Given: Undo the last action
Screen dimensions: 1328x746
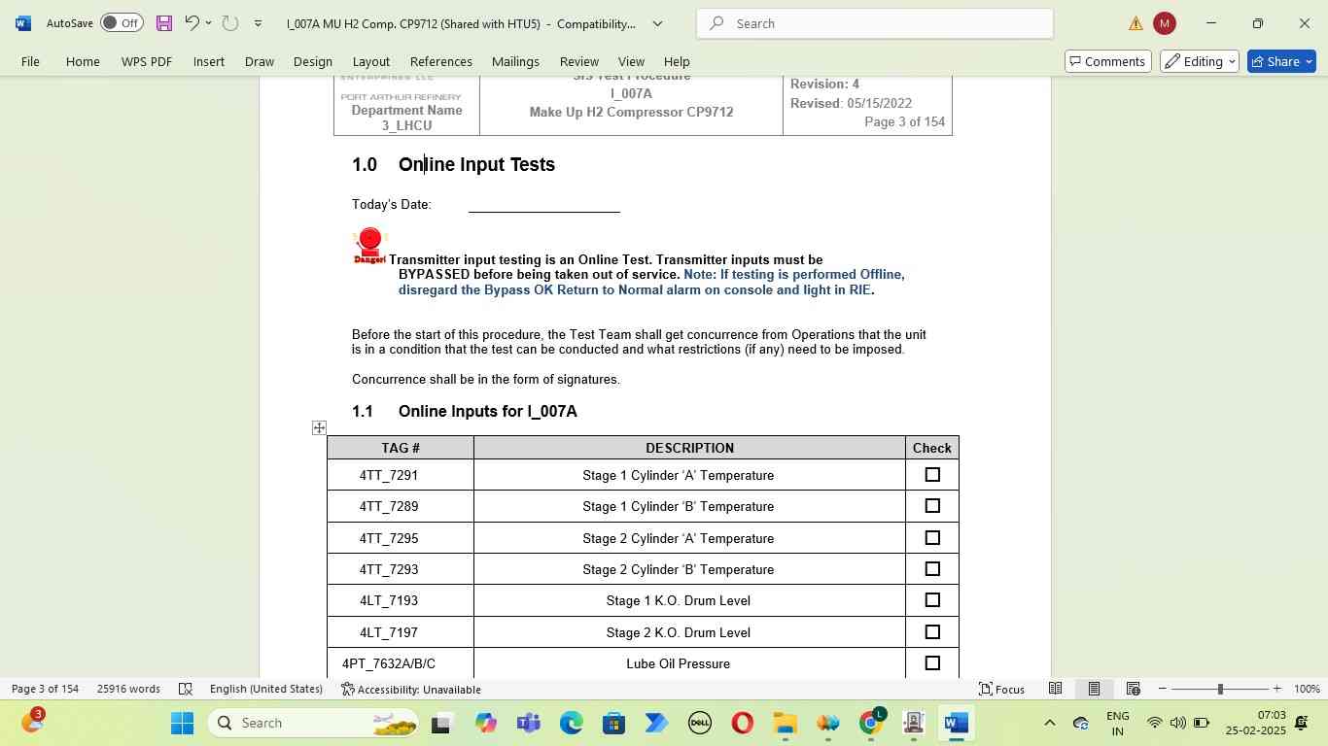Looking at the screenshot, I should (x=192, y=23).
